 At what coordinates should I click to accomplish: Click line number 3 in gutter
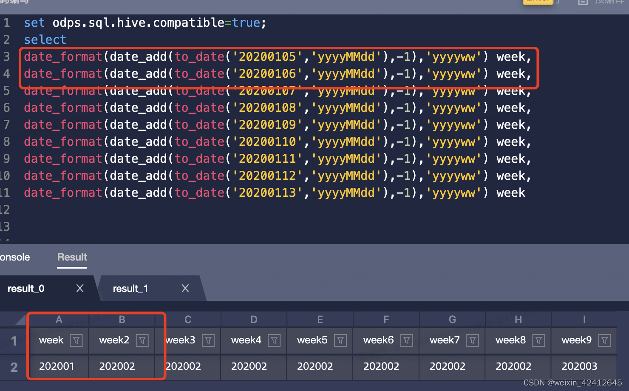tap(7, 57)
